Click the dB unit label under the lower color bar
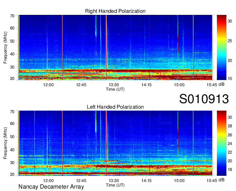This screenshot has width=236, height=191. [221, 180]
